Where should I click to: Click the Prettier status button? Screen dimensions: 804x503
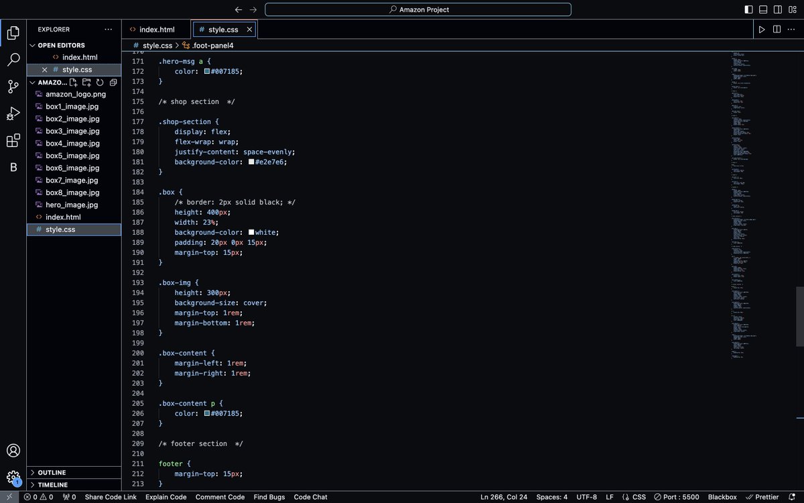(x=762, y=497)
